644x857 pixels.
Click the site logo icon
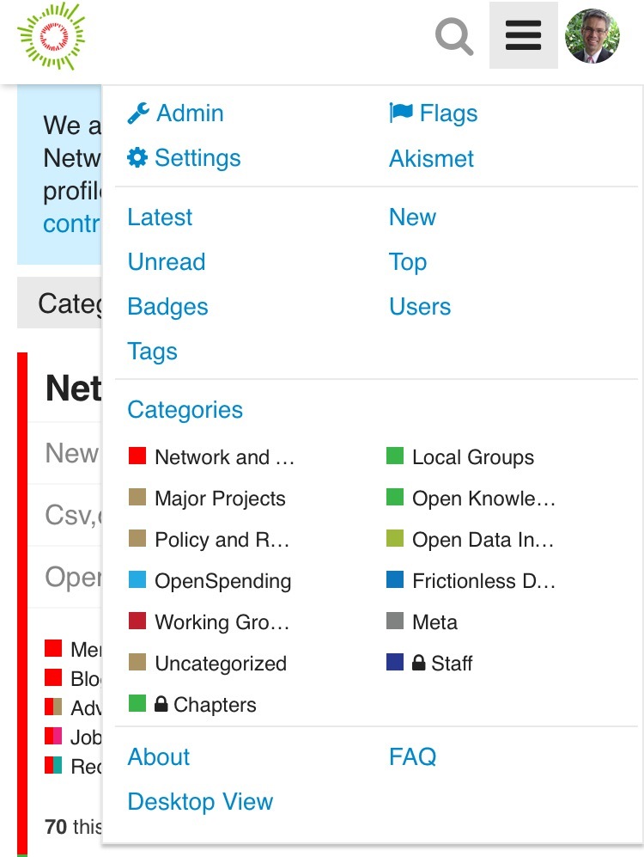click(52, 36)
